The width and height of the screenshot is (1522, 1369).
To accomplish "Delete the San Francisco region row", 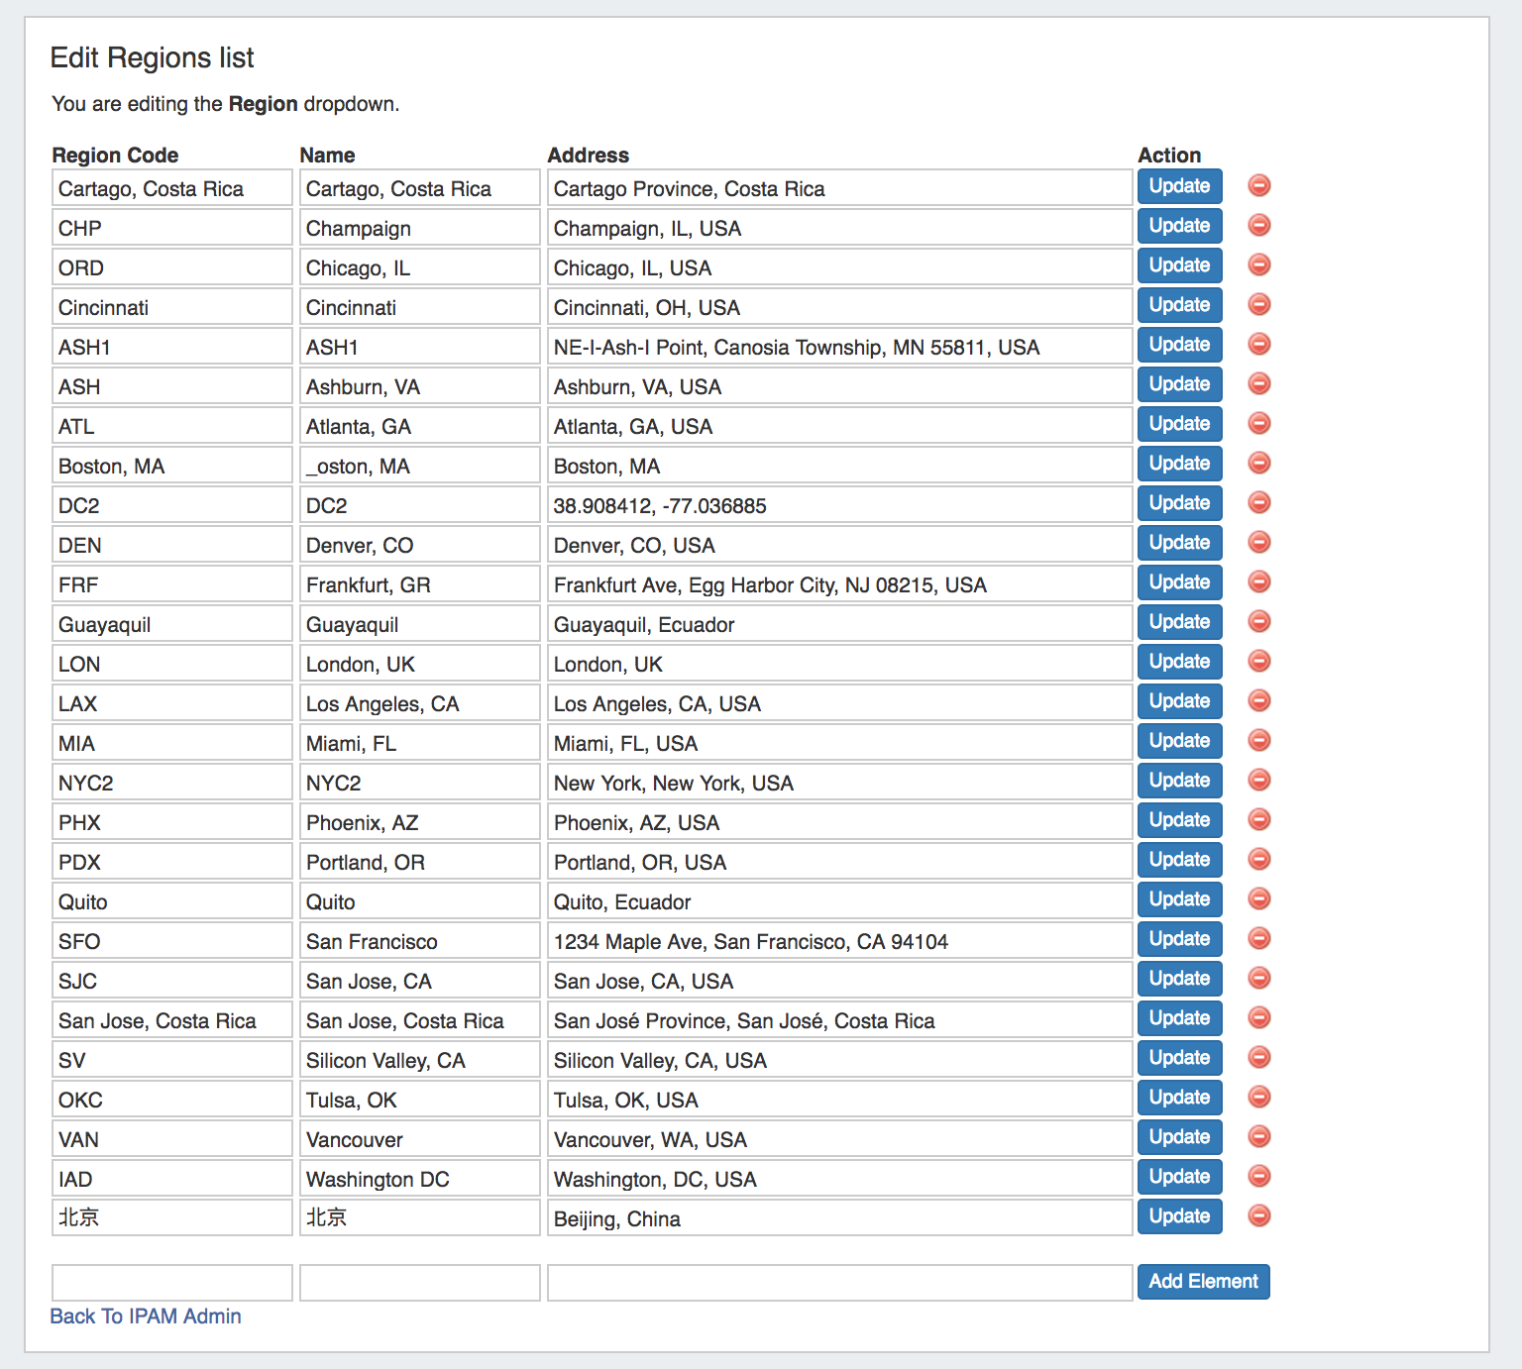I will coord(1258,939).
